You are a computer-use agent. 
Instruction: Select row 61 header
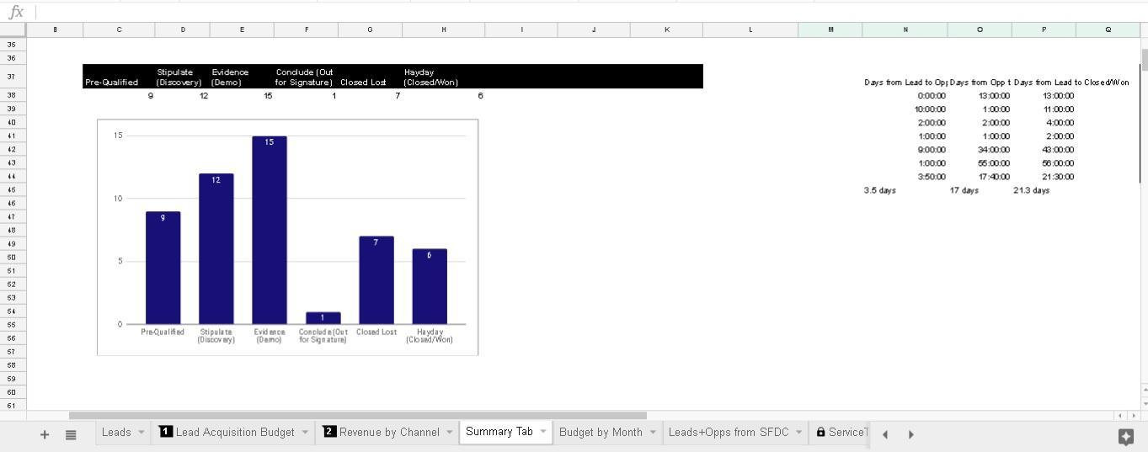pyautogui.click(x=13, y=406)
